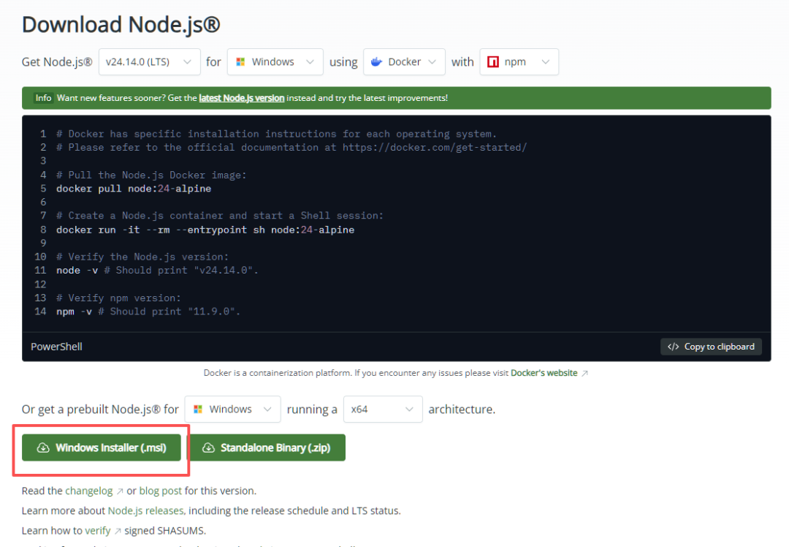Open the changelog link
This screenshot has width=789, height=547.
pos(89,491)
